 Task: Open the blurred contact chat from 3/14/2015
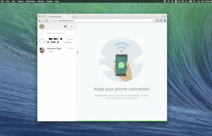click(x=57, y=41)
